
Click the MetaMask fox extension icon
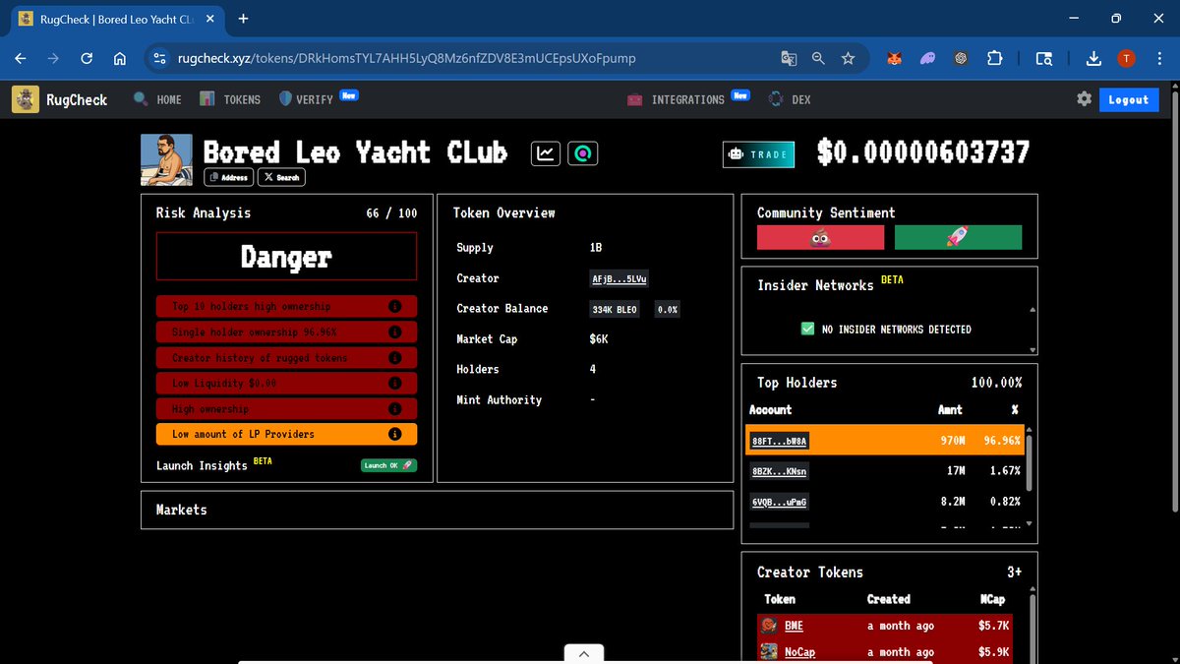pos(894,59)
